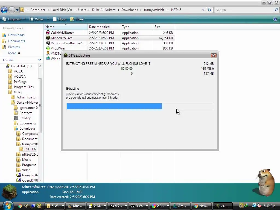Click the blue extraction progress bar
This screenshot has width=280, height=210.
[x=114, y=106]
